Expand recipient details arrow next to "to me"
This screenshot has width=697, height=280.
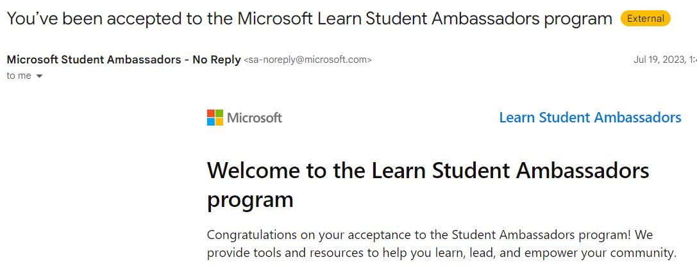(40, 76)
